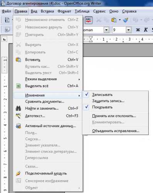This screenshot has height=193, width=153.
Task: Close the Правка menu in menu bar
Action: tap(21, 11)
